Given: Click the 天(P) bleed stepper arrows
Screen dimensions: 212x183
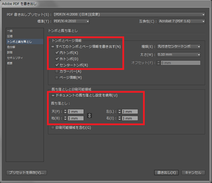Looking at the screenshot, I should point(65,112).
